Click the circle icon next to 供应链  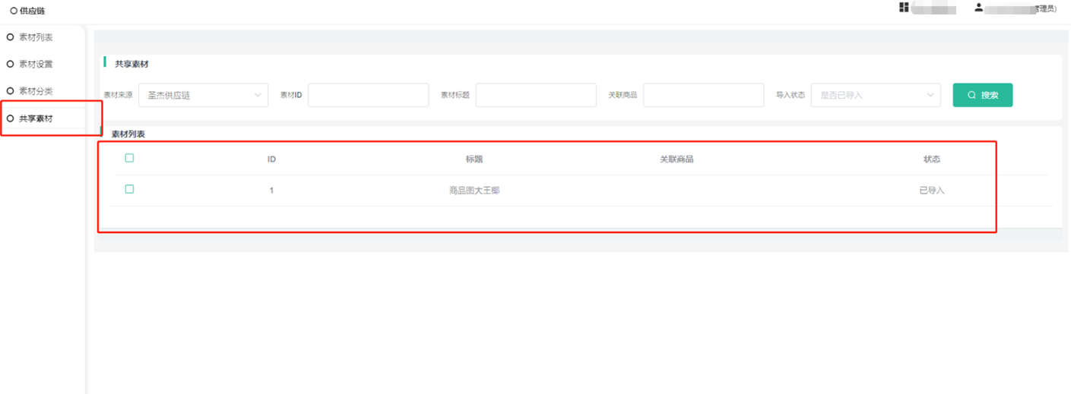pyautogui.click(x=14, y=11)
